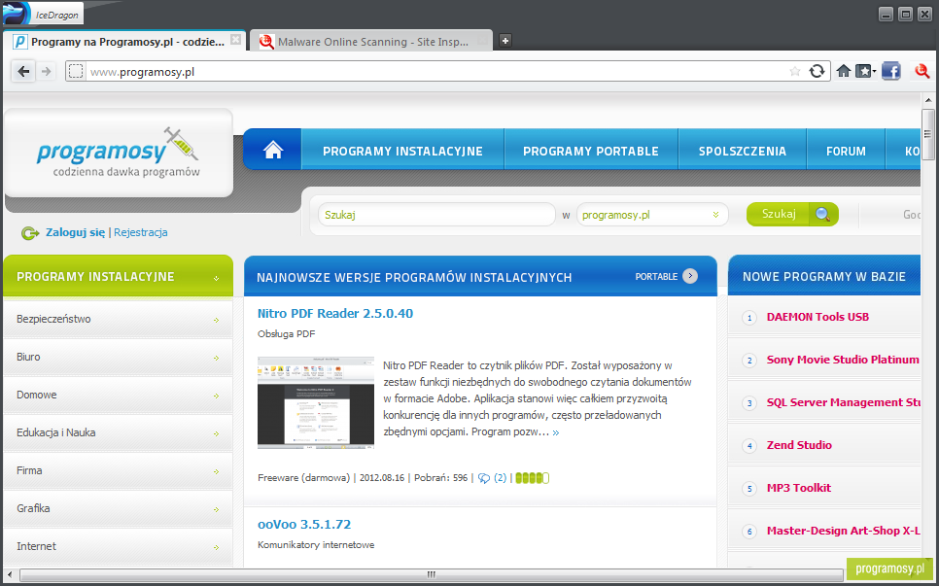
Task: Click the Nitro PDF Reader screenshot thumbnail
Action: pyautogui.click(x=316, y=403)
